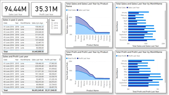Viewport: 169px width, 95px height.
Task: Select the 04 June 2016 row date
Action: coord(9,35)
